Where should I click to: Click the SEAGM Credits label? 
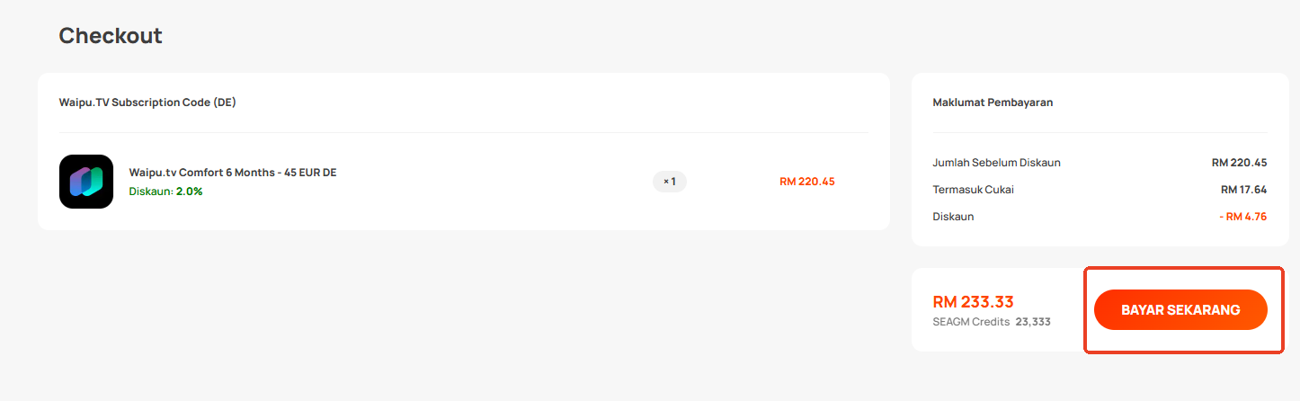click(972, 322)
